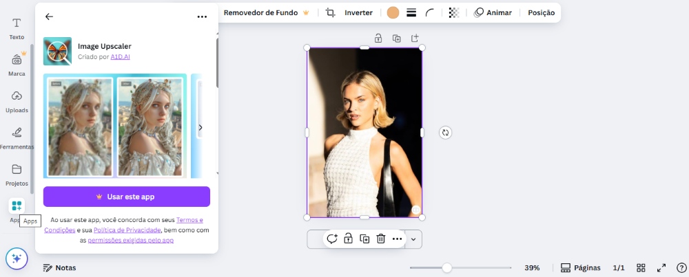The height and width of the screenshot is (277, 689).
Task: Duplicate the page with icon above image
Action: click(396, 38)
